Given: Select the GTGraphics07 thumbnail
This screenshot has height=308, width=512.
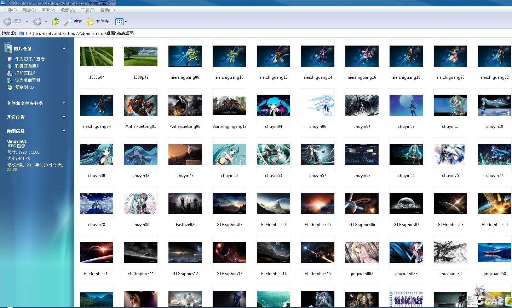Looking at the screenshot, I should pyautogui.click(x=406, y=203).
